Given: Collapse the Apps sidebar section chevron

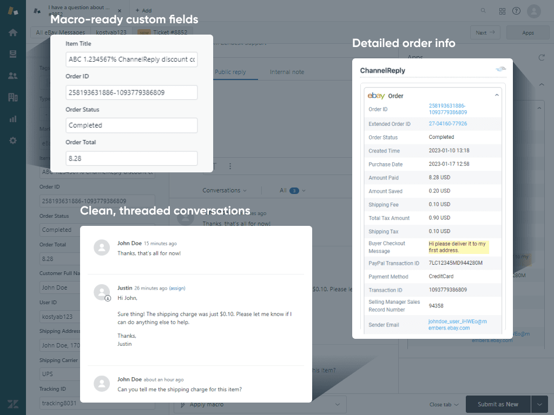Looking at the screenshot, I should (541, 85).
